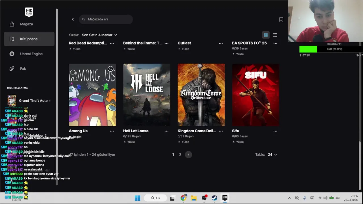The height and width of the screenshot is (204, 363).
Task: Open the Fab section
Action: (x=29, y=69)
